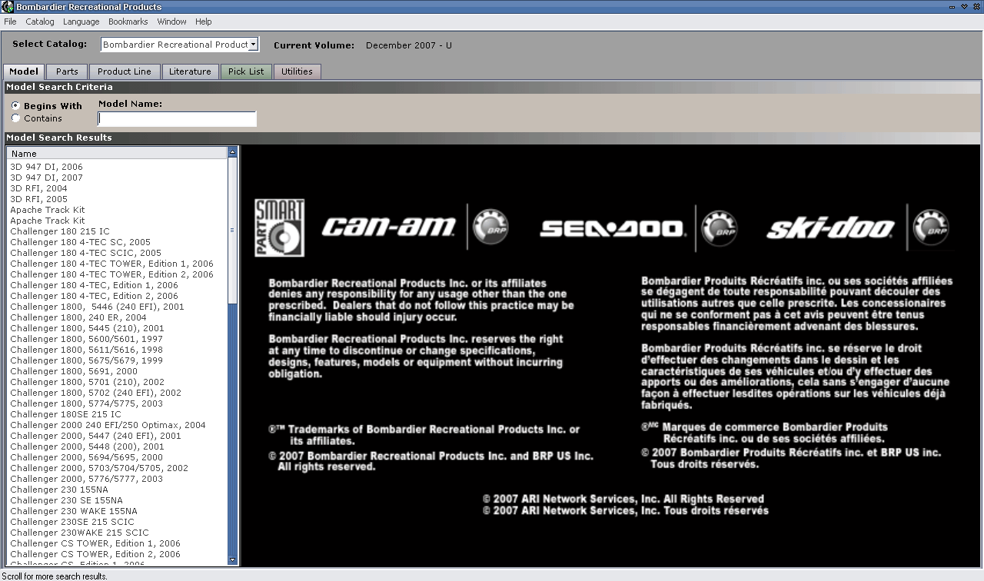
Task: Switch to the Parts tab
Action: coord(67,71)
